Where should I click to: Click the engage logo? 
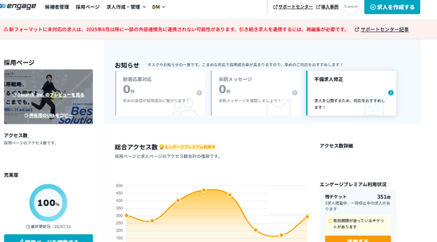pyautogui.click(x=18, y=6)
